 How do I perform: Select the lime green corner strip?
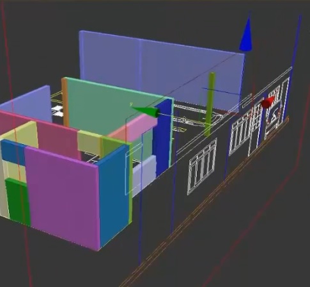130,184
